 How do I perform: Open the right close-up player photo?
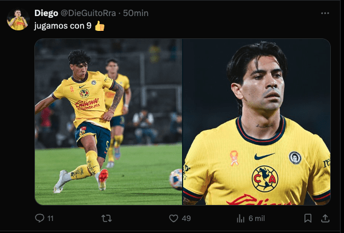tap(256, 121)
